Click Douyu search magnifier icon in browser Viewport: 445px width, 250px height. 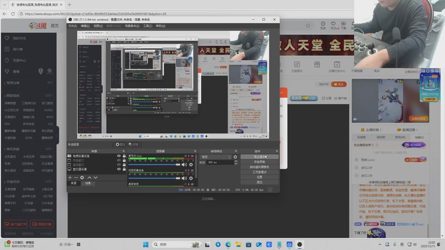pyautogui.click(x=308, y=26)
